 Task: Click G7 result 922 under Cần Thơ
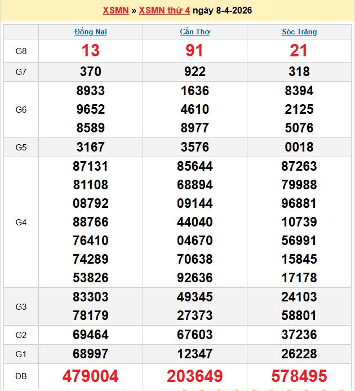(x=194, y=72)
